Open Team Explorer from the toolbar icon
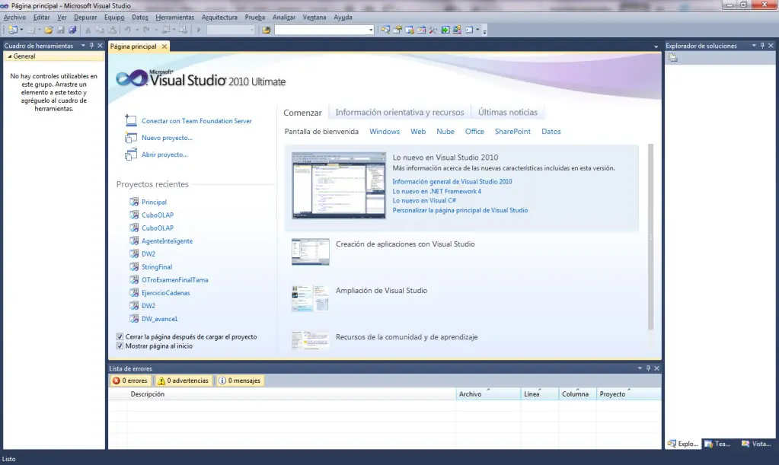Screen dimensions: 779x465 tap(410, 30)
